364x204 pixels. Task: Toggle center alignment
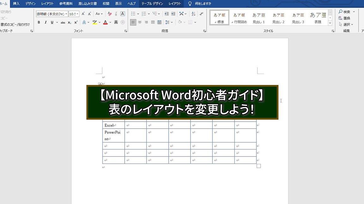click(140, 22)
